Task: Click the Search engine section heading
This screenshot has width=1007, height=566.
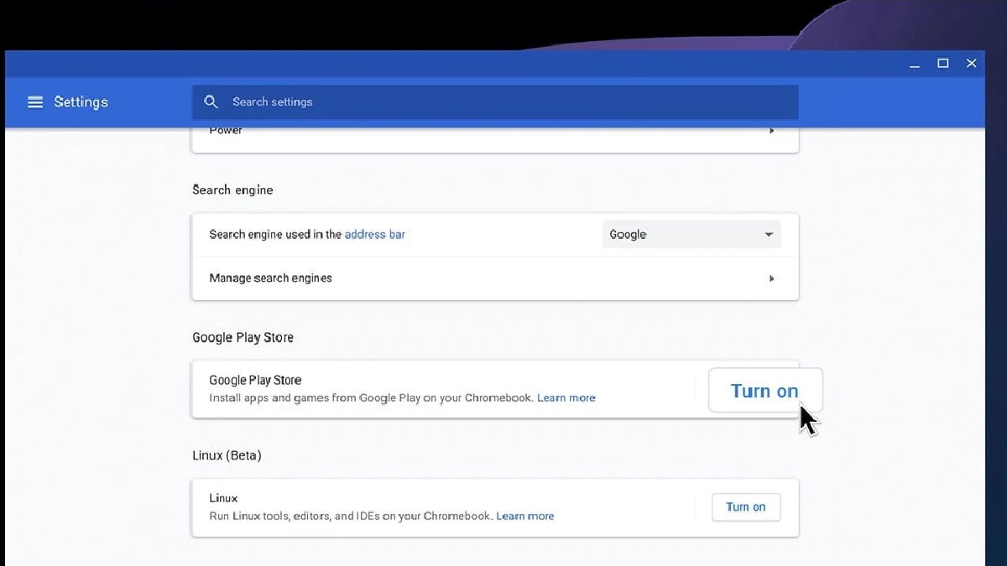Action: click(232, 190)
